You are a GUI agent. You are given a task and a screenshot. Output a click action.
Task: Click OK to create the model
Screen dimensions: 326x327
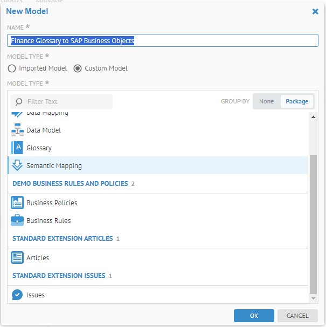(x=254, y=316)
